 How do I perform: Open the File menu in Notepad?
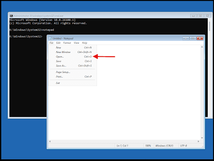point(51,43)
